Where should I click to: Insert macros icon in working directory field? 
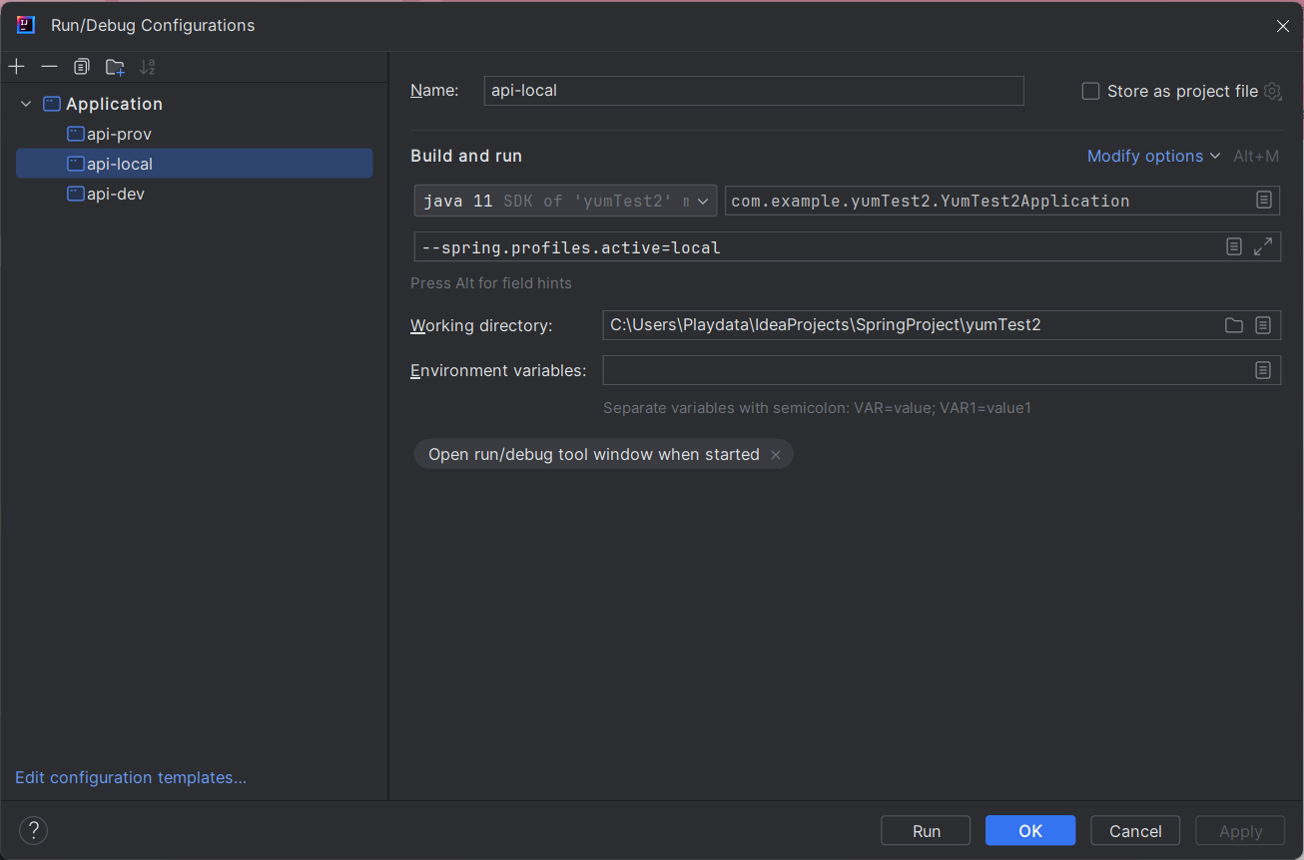(x=1263, y=325)
